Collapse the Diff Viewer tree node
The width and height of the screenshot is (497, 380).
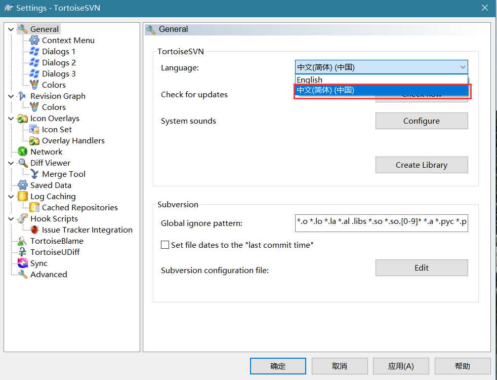click(x=11, y=163)
